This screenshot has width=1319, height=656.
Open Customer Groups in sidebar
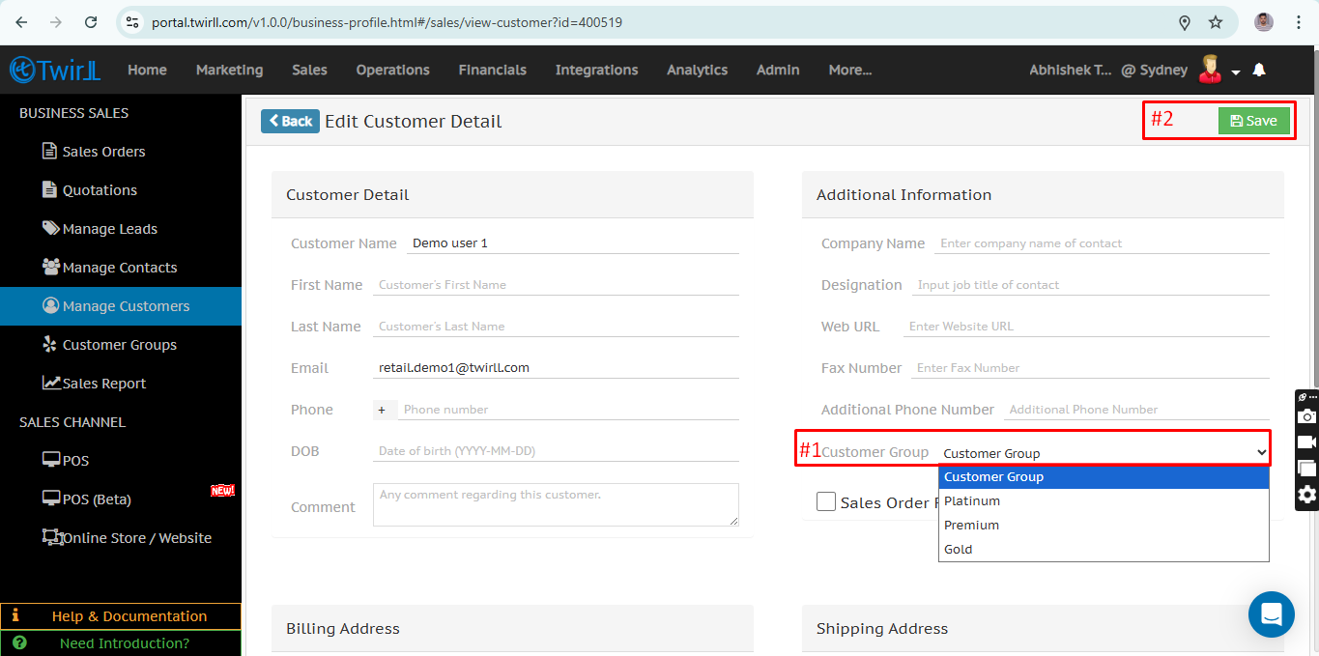tap(119, 345)
